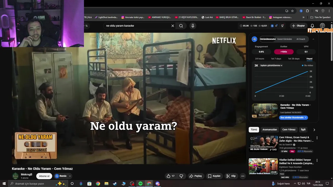Viewport: 333px width, 187px height.
Task: Like the video with thumbs up
Action: 171,176
